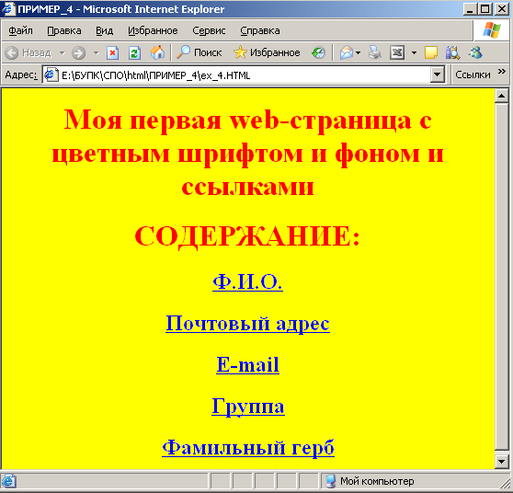Open the Избранное menu
Image resolution: width=513 pixels, height=493 pixels.
[x=153, y=30]
